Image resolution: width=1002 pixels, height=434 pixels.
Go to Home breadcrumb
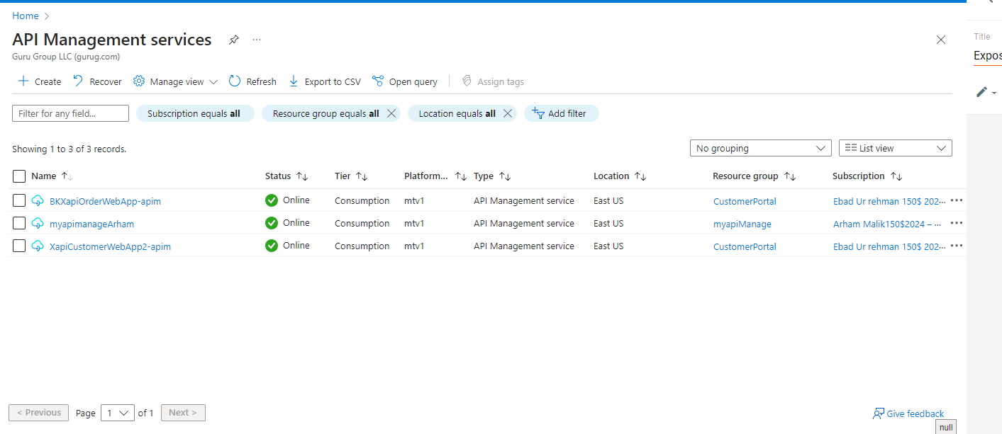click(26, 16)
